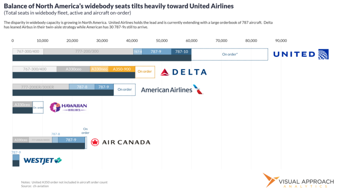
Task: Select United's 787-10 dark blue segment
Action: (x=181, y=52)
